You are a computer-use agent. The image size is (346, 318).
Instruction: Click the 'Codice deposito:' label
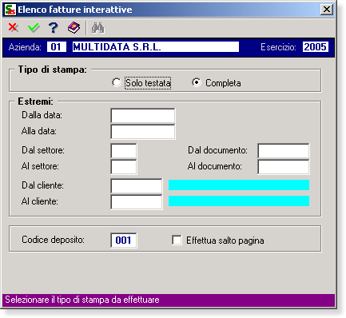(53, 240)
